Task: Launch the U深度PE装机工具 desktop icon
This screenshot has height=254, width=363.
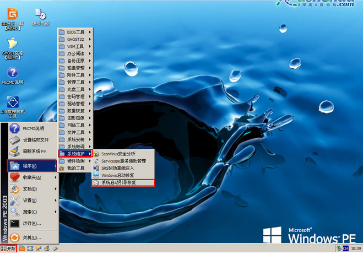Action: [x=13, y=107]
